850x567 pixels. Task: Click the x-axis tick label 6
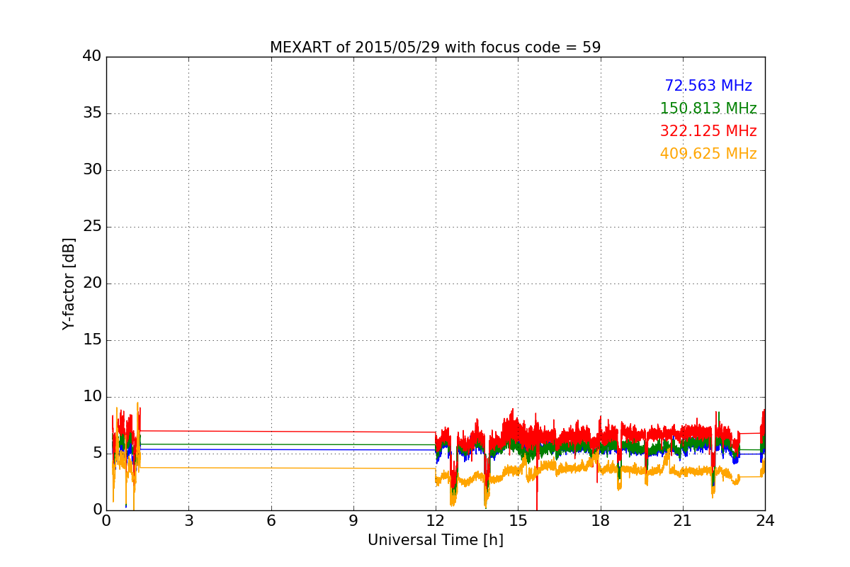pyautogui.click(x=271, y=521)
